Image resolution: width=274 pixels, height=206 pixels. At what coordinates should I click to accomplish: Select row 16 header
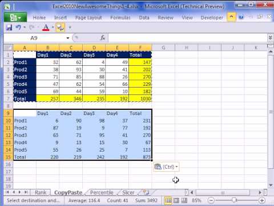tap(9, 164)
